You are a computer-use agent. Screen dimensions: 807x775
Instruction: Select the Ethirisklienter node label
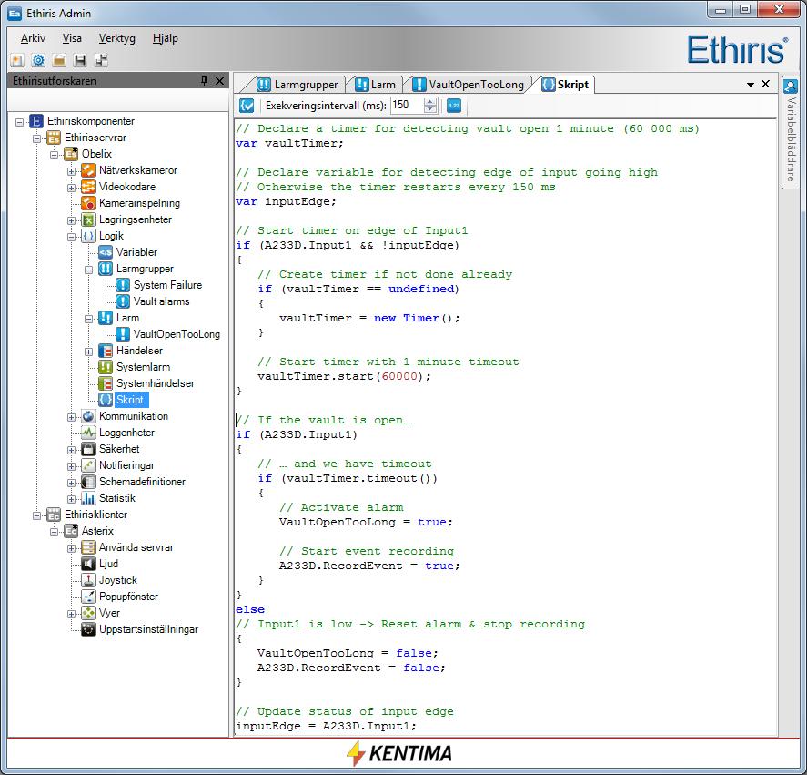tap(96, 515)
